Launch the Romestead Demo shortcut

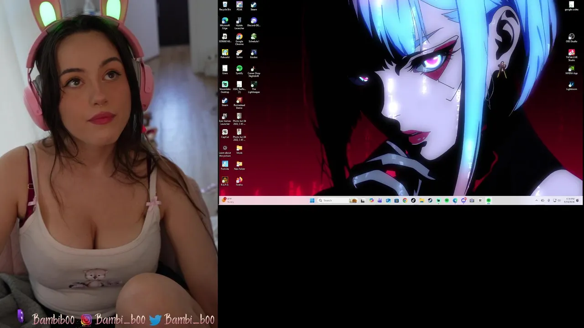pos(239,103)
